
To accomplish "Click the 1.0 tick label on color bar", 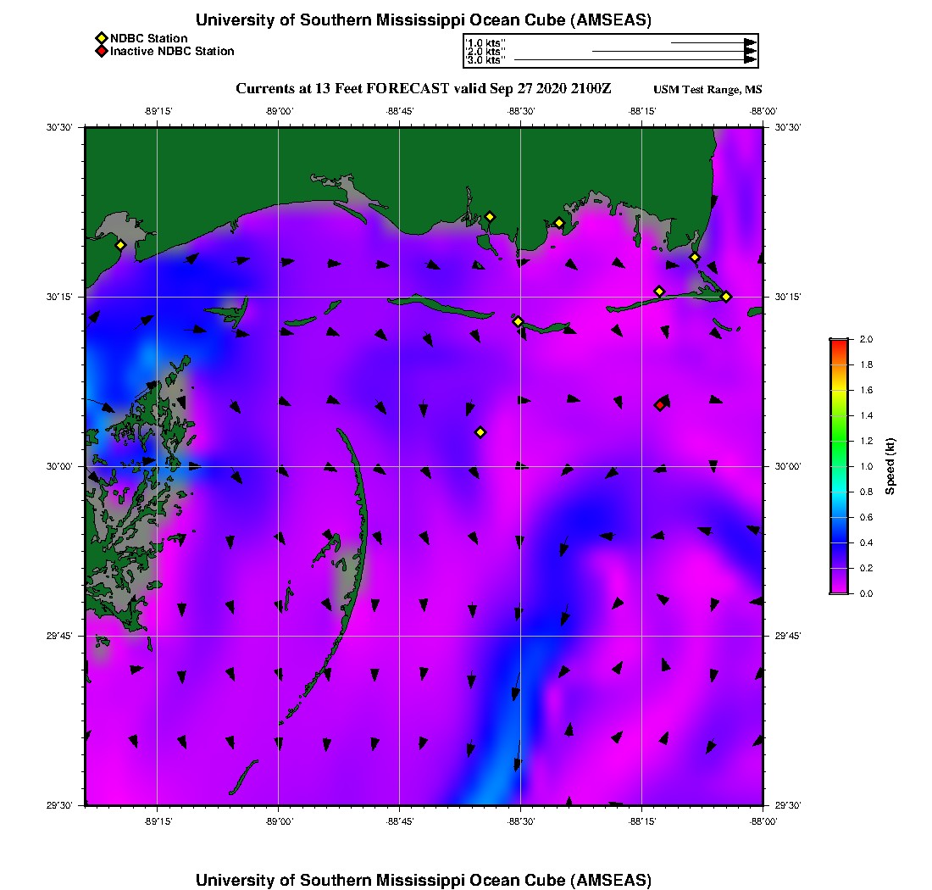I will pos(866,466).
